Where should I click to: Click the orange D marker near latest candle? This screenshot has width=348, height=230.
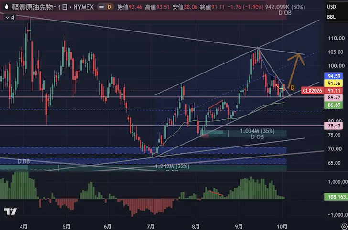(x=292, y=87)
